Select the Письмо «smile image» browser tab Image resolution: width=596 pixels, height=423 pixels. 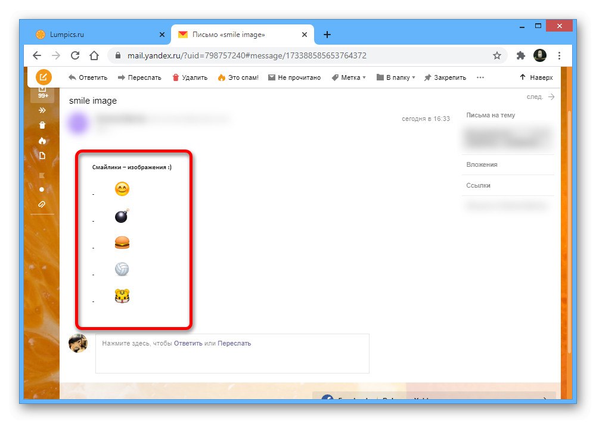243,35
